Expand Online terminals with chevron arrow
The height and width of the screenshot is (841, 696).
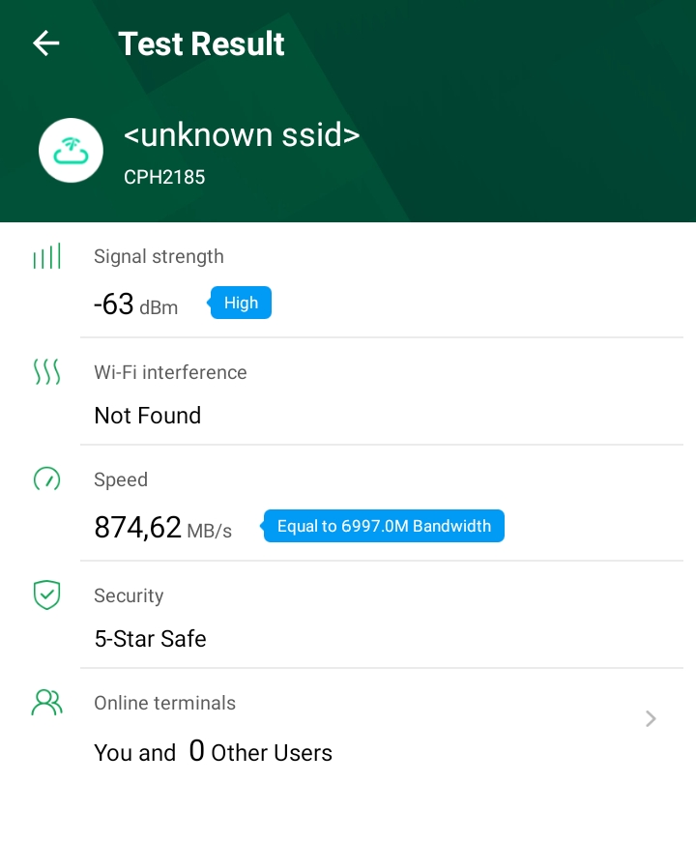point(651,718)
